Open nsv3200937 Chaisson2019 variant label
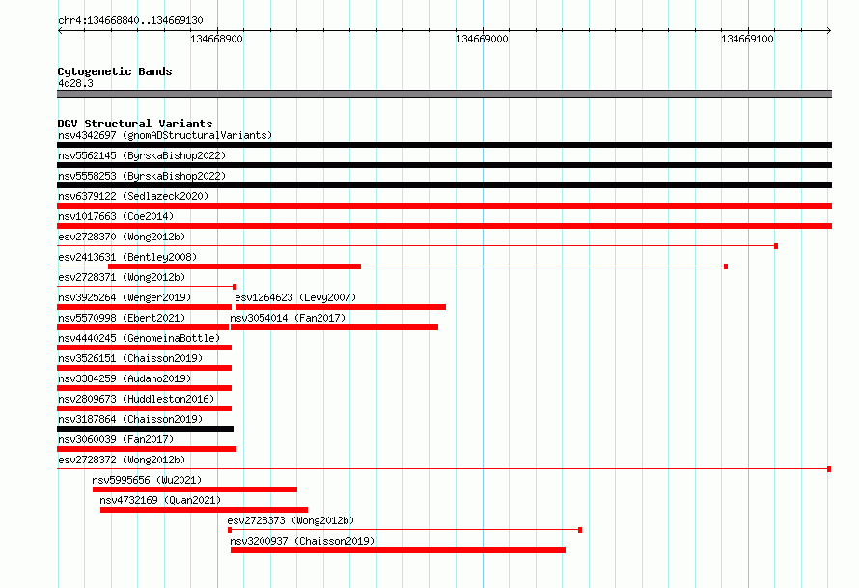This screenshot has height=588, width=859. pyautogui.click(x=302, y=541)
